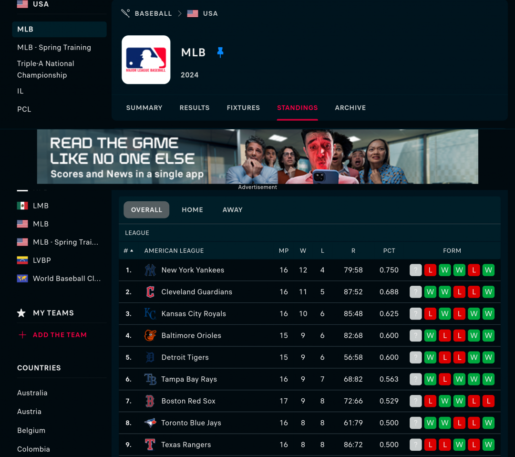Click the Tampa Bay Rays logo

[x=150, y=379]
